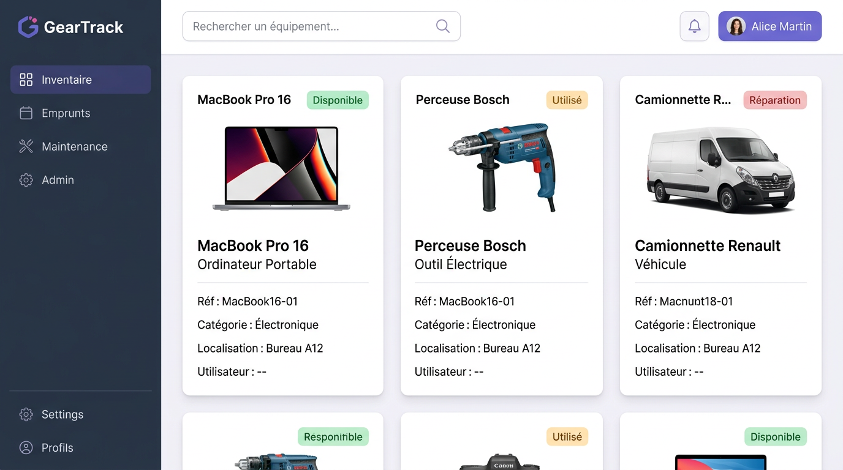Click Catégorie : Électronique on the Perceuse card
This screenshot has width=843, height=470.
[475, 325]
